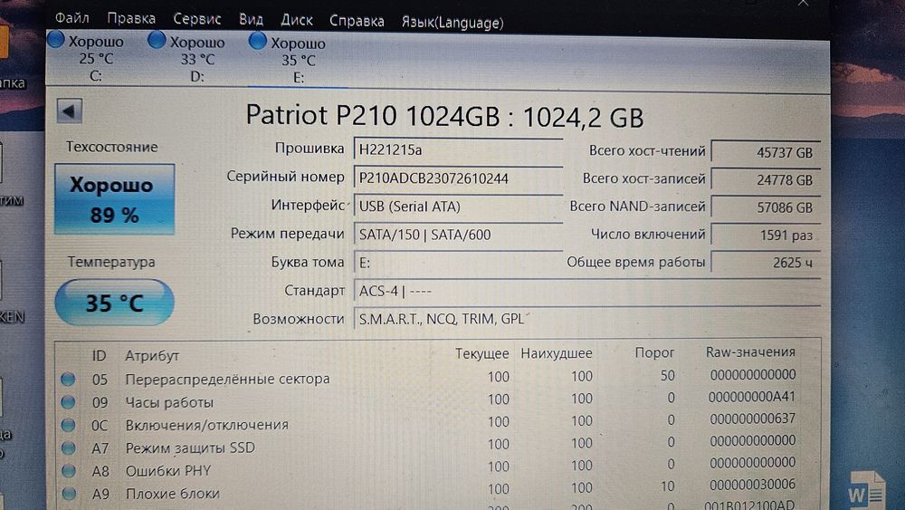This screenshot has height=510, width=905.
Task: Click raw value 000000000637
Action: [x=753, y=419]
